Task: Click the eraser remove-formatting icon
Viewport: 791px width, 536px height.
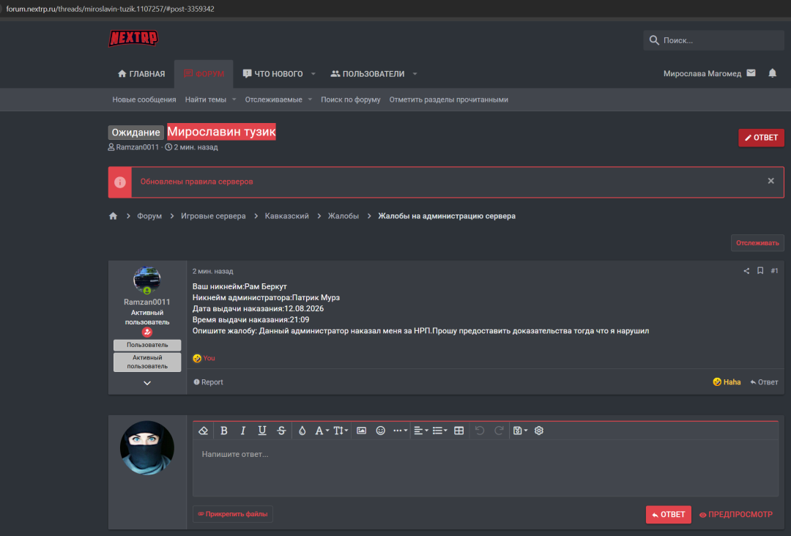Action: coord(204,431)
